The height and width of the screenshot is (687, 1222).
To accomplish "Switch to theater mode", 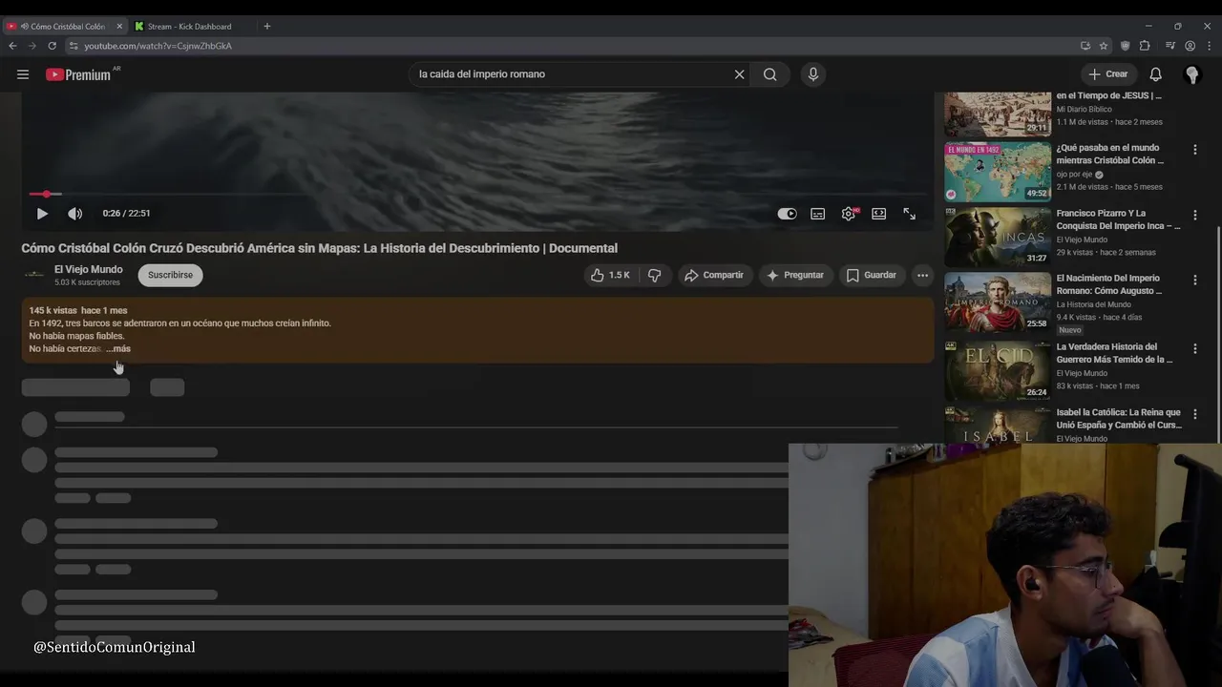I will pyautogui.click(x=878, y=214).
